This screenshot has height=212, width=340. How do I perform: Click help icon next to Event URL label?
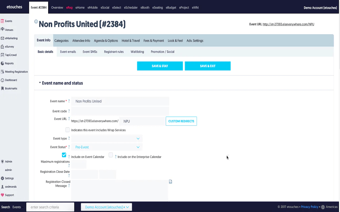[69, 119]
